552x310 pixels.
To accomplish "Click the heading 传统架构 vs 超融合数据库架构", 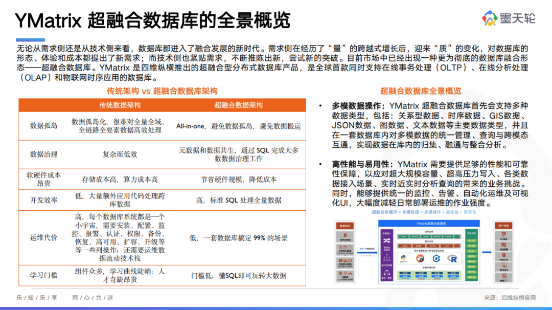I will click(162, 91).
